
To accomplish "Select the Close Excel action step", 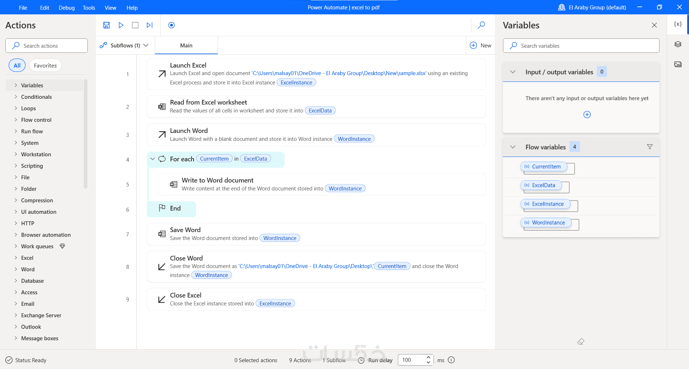I will (316, 299).
